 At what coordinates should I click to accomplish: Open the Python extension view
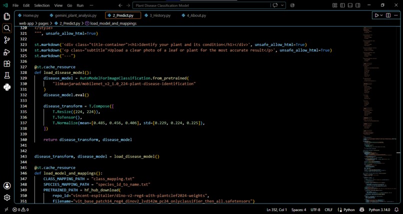7,88
